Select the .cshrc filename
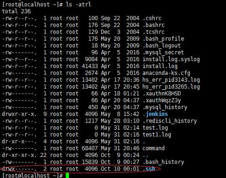 [152, 18]
